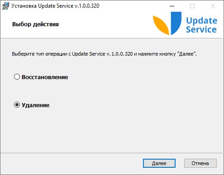The image size is (224, 175).
Task: Click the "Выбор действия" heading
Action: click(35, 24)
